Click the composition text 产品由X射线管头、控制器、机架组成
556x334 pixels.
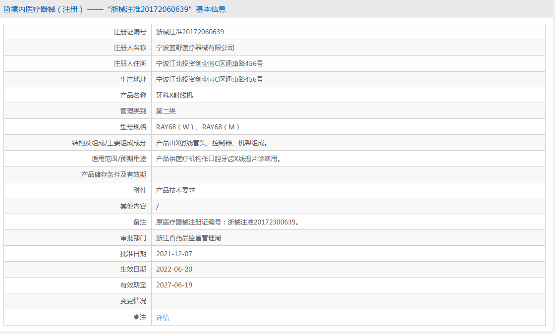click(x=212, y=143)
